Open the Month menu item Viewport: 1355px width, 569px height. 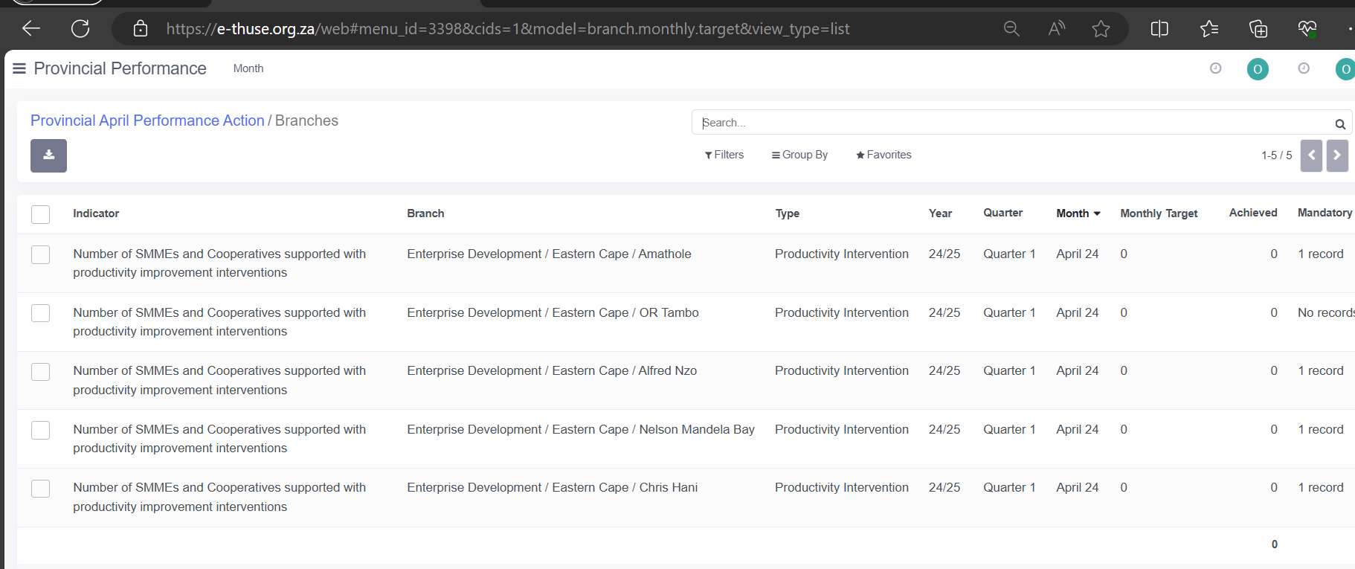[248, 68]
